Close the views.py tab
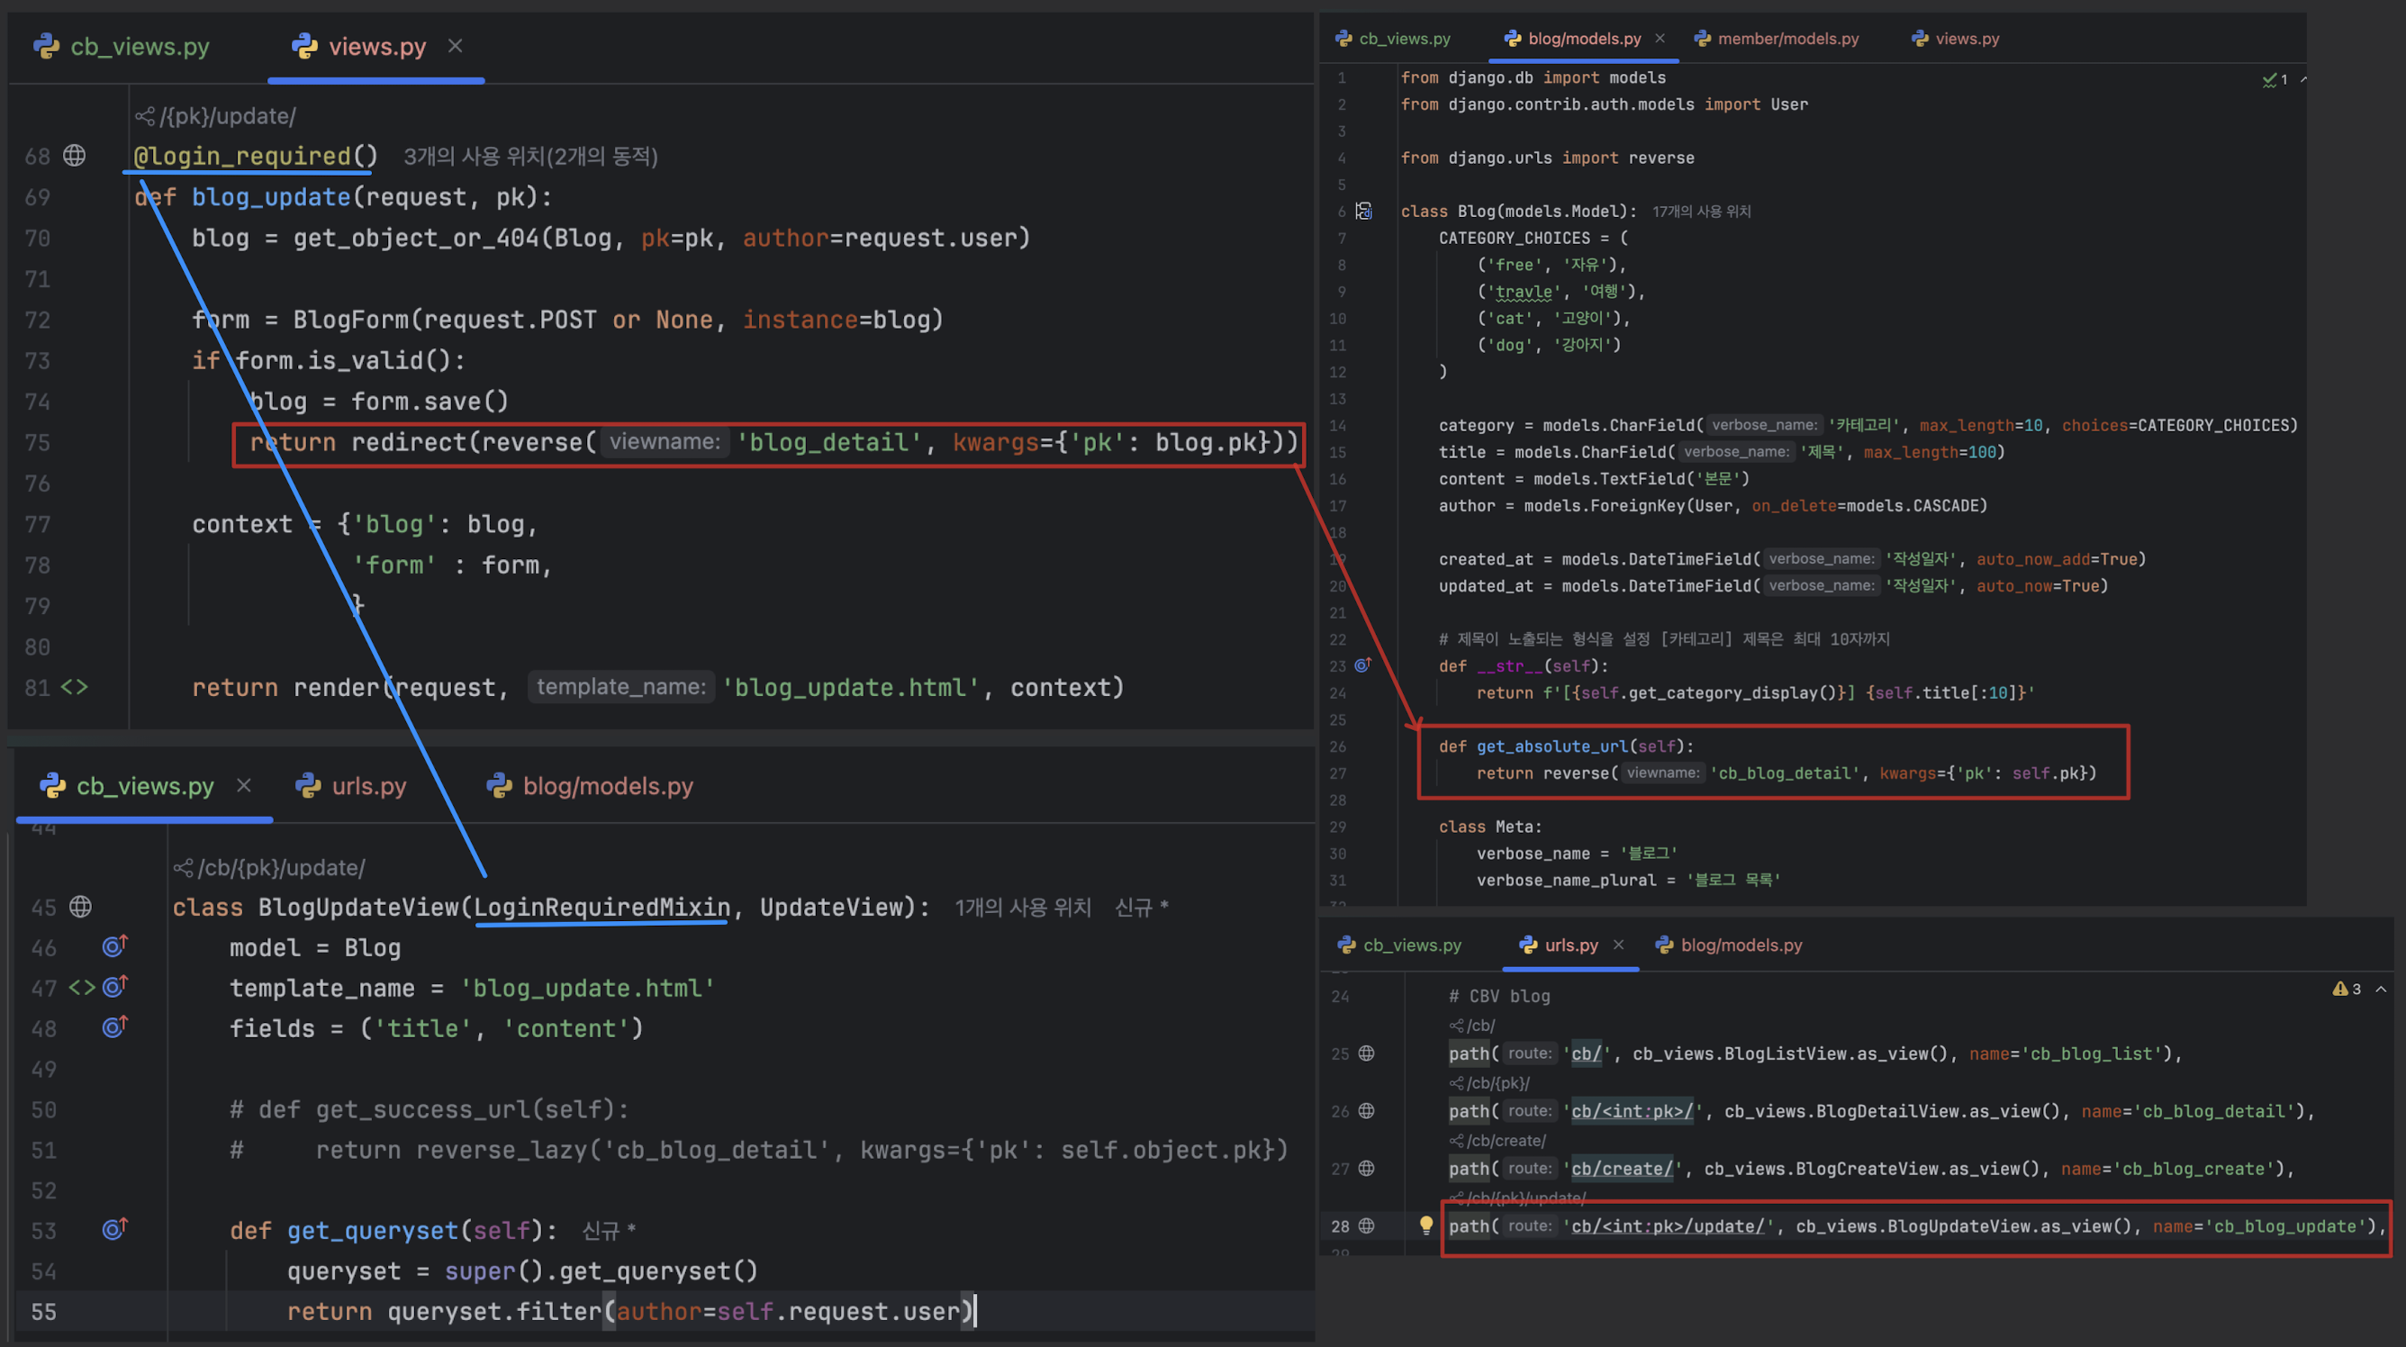The image size is (2406, 1347). pos(455,46)
